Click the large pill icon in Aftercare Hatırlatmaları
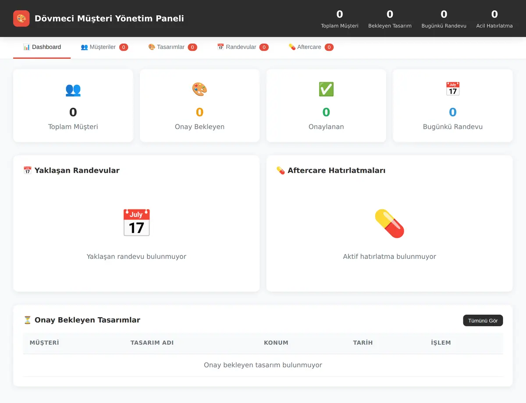This screenshot has height=403, width=526. 390,223
